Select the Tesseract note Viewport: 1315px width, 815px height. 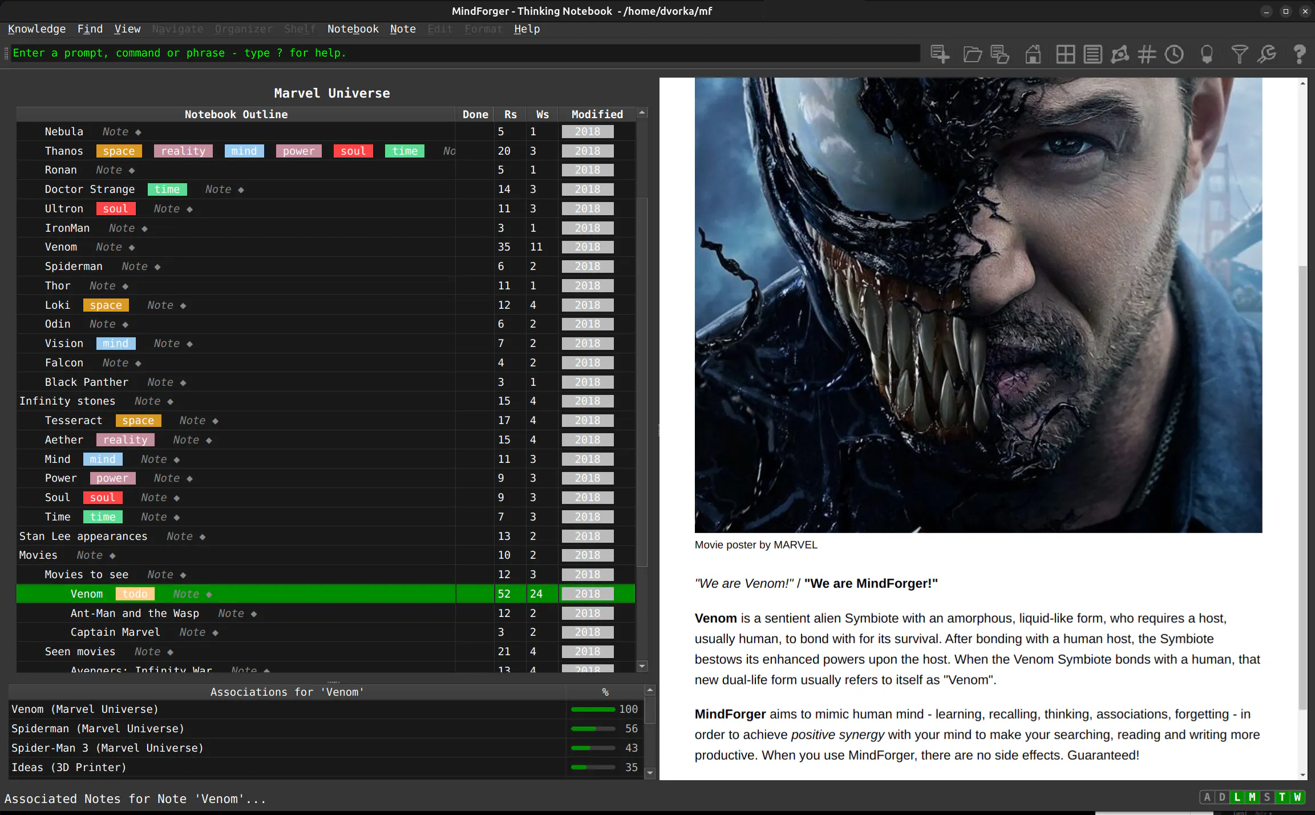[326, 421]
